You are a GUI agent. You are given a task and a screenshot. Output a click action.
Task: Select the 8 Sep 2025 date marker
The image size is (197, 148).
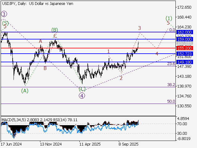(129, 144)
